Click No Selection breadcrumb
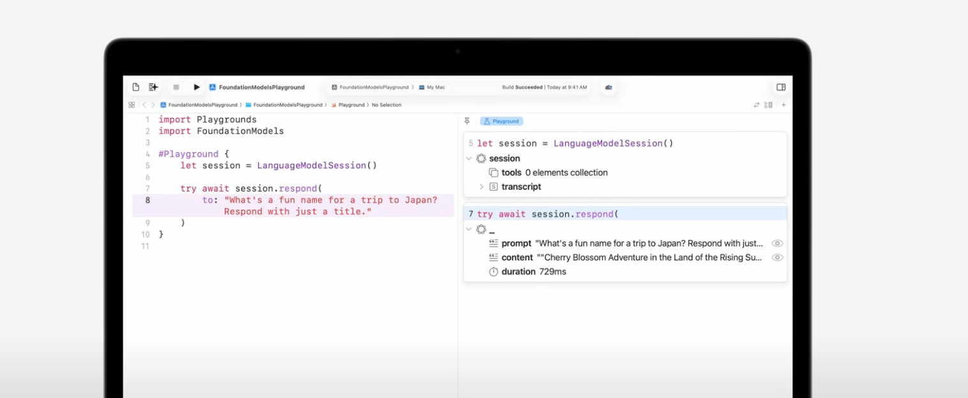The image size is (968, 398). (386, 105)
